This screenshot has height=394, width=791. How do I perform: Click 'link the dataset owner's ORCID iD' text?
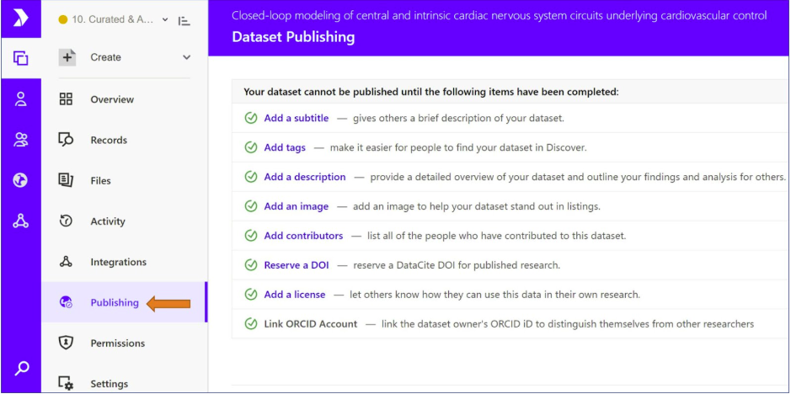click(x=568, y=324)
